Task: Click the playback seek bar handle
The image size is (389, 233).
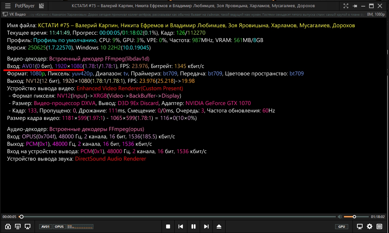Action: coord(22,217)
